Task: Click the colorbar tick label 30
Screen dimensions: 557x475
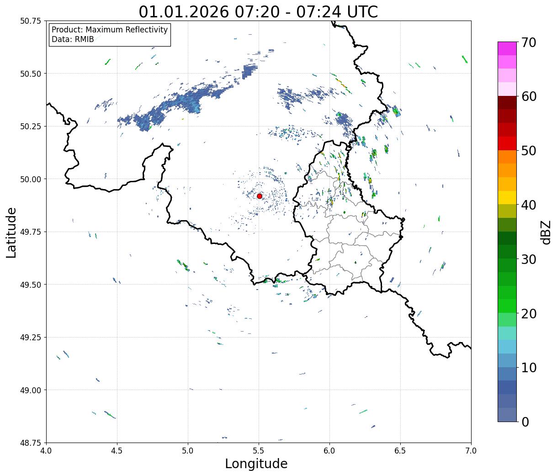Action: pos(529,259)
